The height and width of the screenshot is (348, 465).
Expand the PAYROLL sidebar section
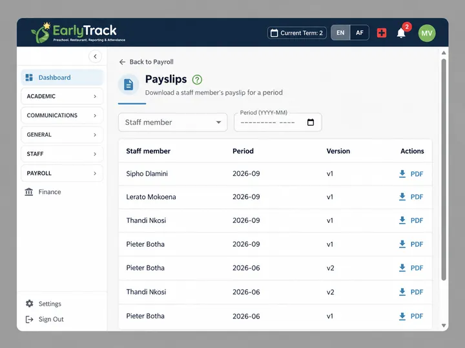coord(62,173)
